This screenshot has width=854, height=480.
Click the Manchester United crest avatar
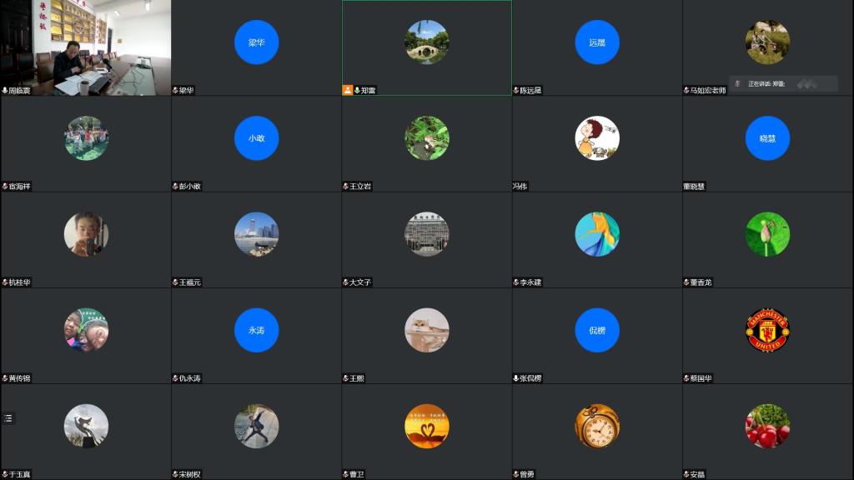[767, 330]
